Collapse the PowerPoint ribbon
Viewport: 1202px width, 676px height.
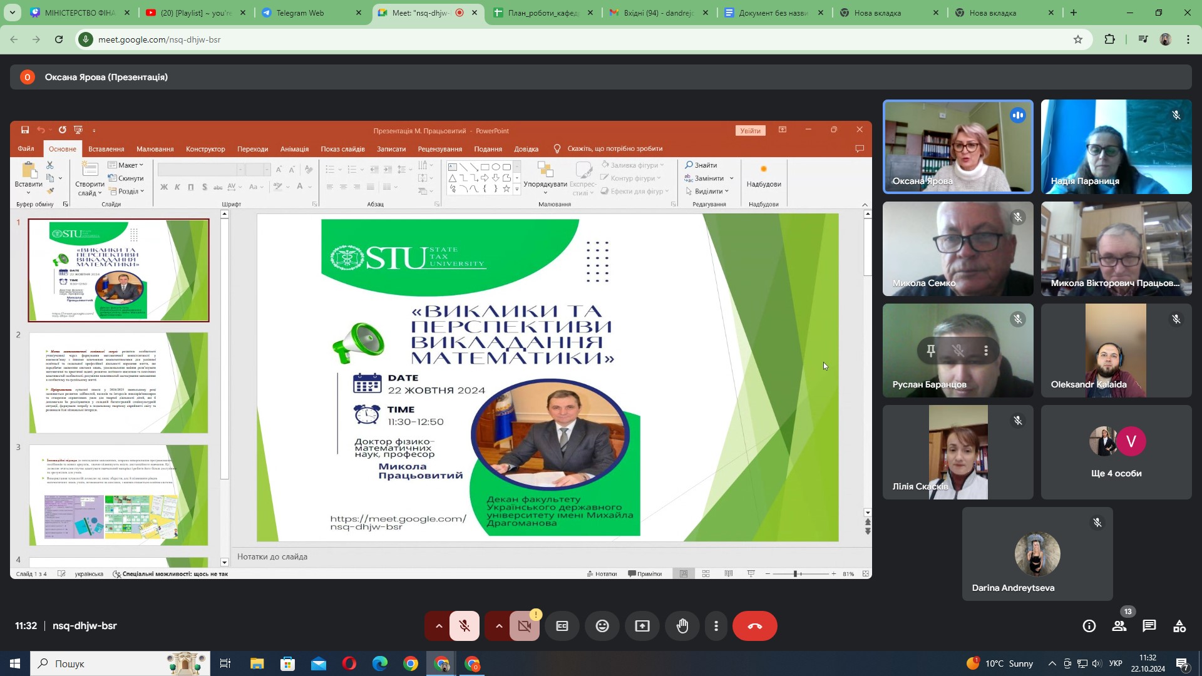point(865,205)
